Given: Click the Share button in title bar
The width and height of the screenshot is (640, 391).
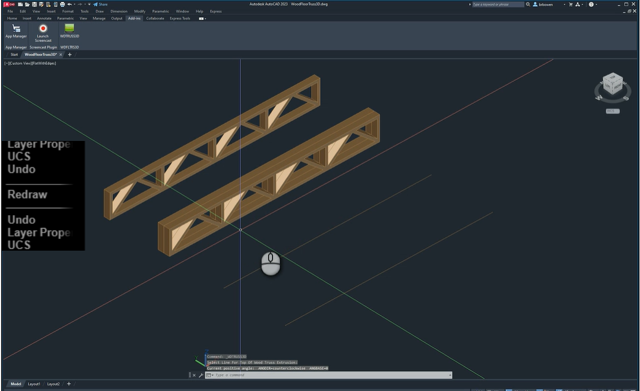Looking at the screenshot, I should 100,4.
